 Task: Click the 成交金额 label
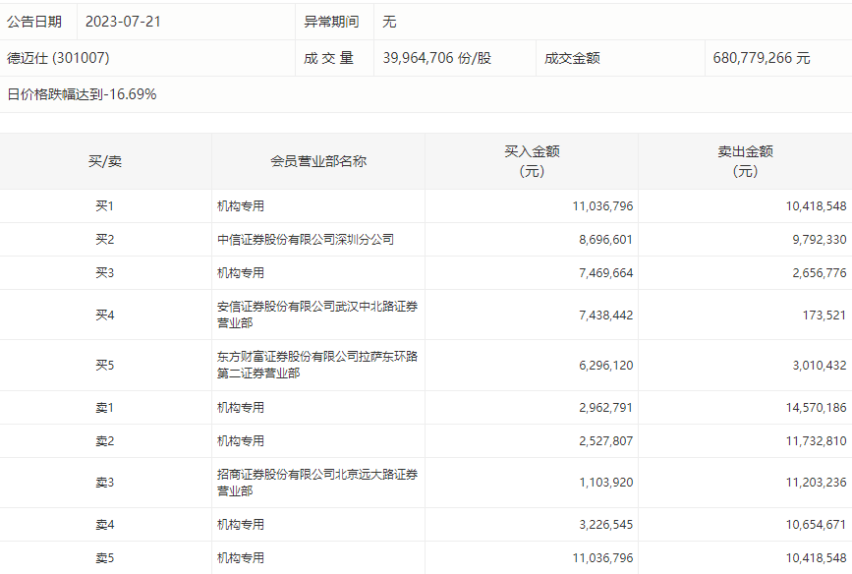pyautogui.click(x=572, y=58)
